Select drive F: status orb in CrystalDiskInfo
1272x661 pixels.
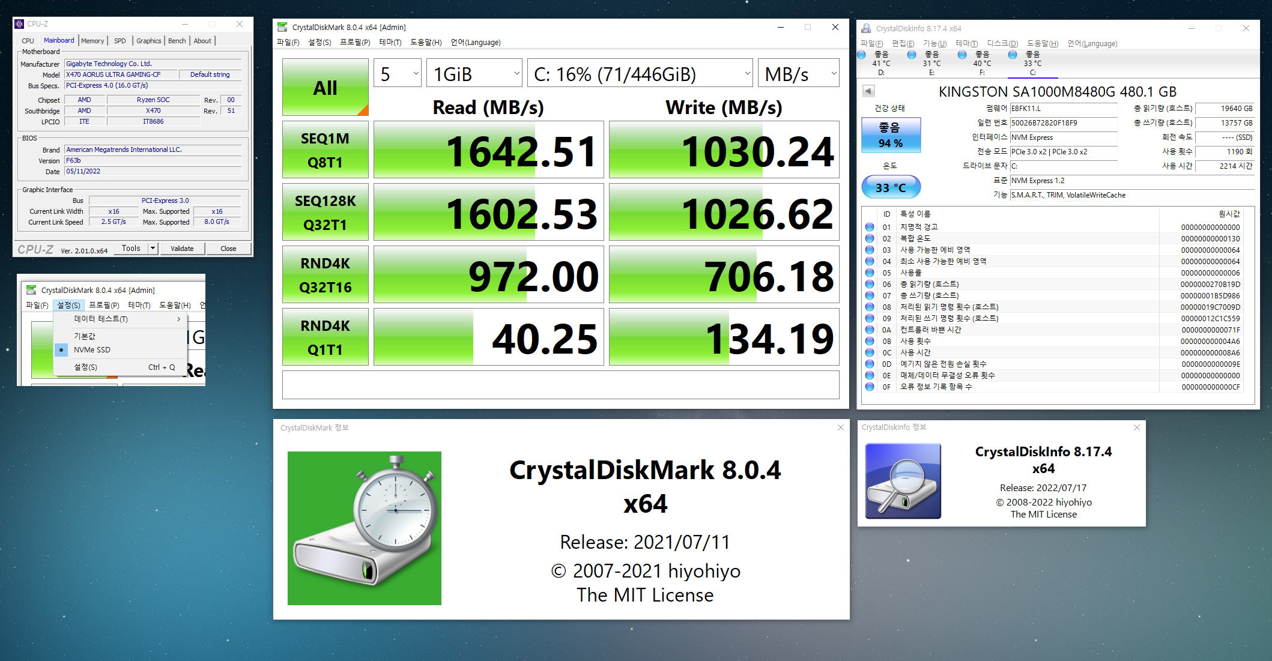pyautogui.click(x=962, y=55)
